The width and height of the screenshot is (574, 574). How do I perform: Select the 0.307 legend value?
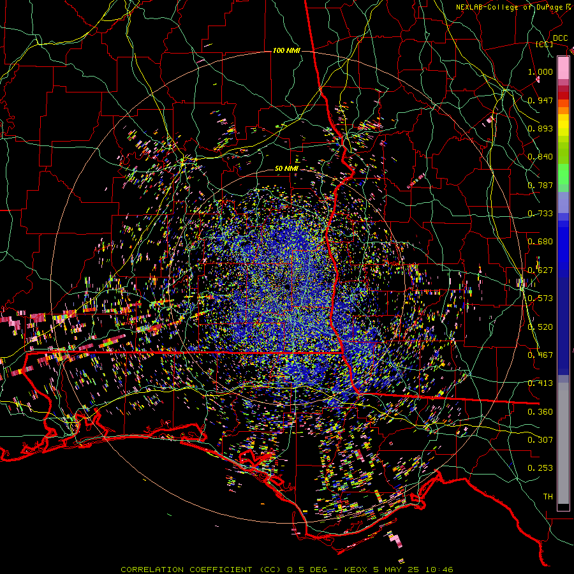[x=540, y=439]
